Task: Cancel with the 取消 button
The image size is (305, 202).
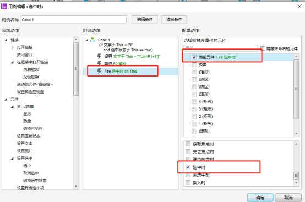Action: click(x=288, y=198)
